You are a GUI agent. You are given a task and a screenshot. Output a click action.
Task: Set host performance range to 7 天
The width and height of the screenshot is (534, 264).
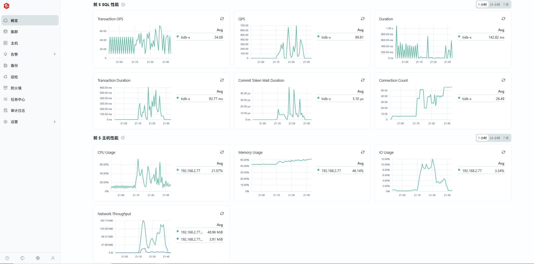[506, 138]
